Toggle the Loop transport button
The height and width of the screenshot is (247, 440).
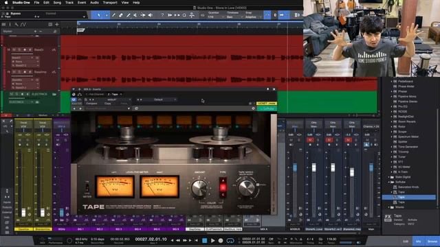coord(230,240)
